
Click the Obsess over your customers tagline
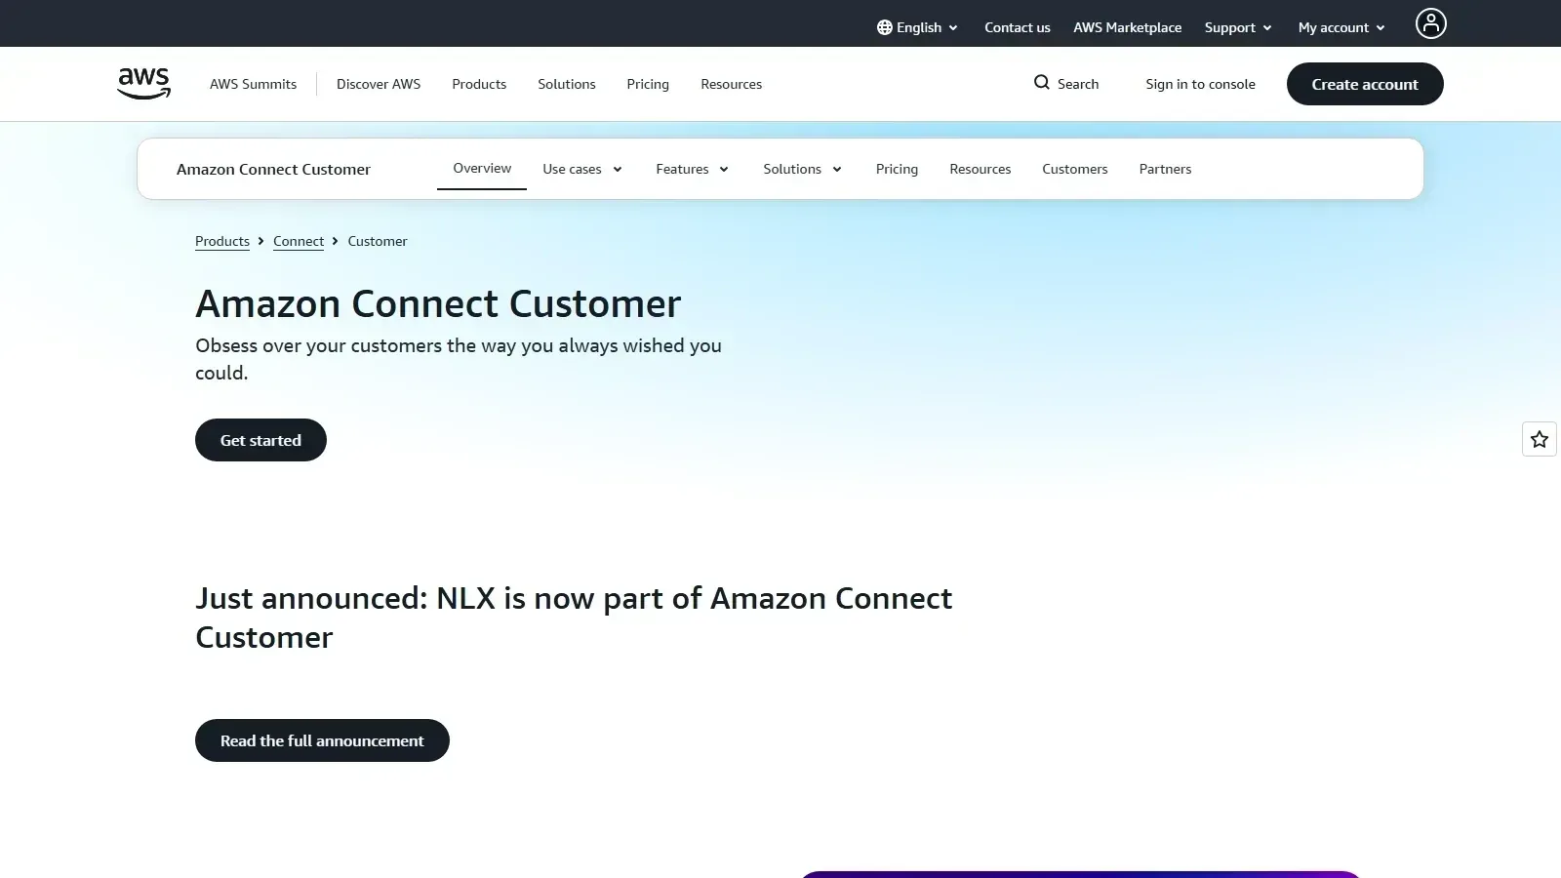click(x=459, y=359)
